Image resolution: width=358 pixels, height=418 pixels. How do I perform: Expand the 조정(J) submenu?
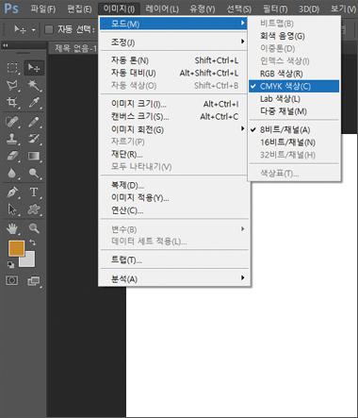pos(173,42)
